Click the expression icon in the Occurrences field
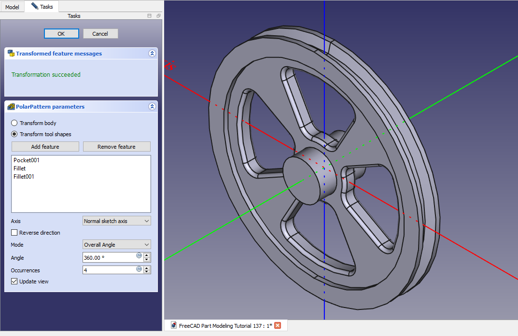The image size is (518, 336). [x=139, y=268]
